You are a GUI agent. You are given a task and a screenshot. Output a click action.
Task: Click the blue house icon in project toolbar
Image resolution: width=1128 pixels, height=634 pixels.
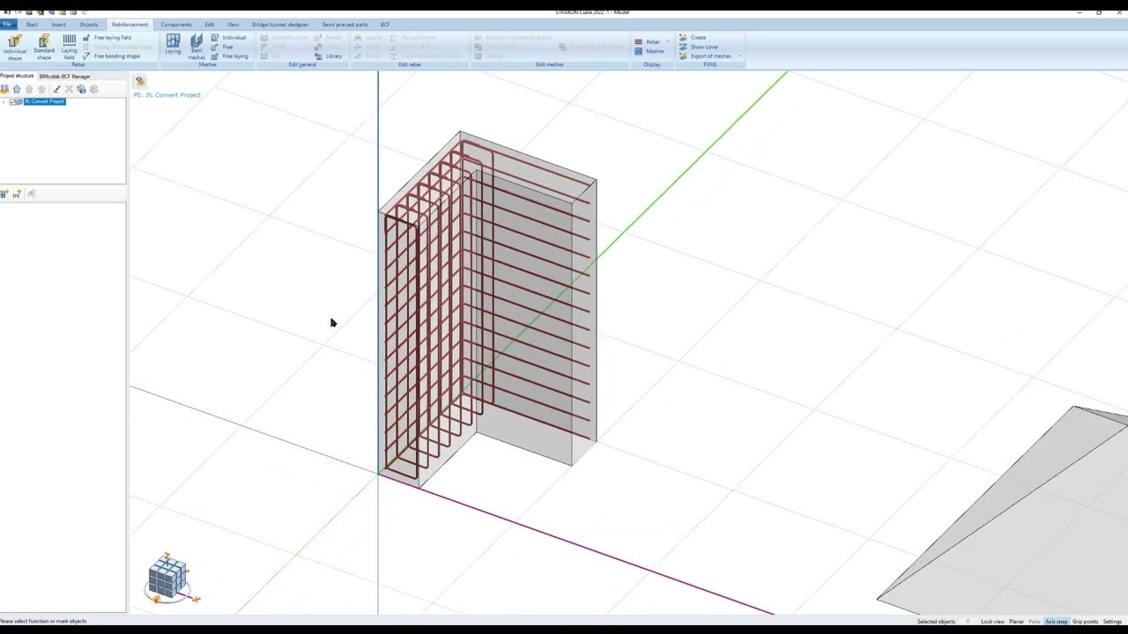(x=17, y=89)
